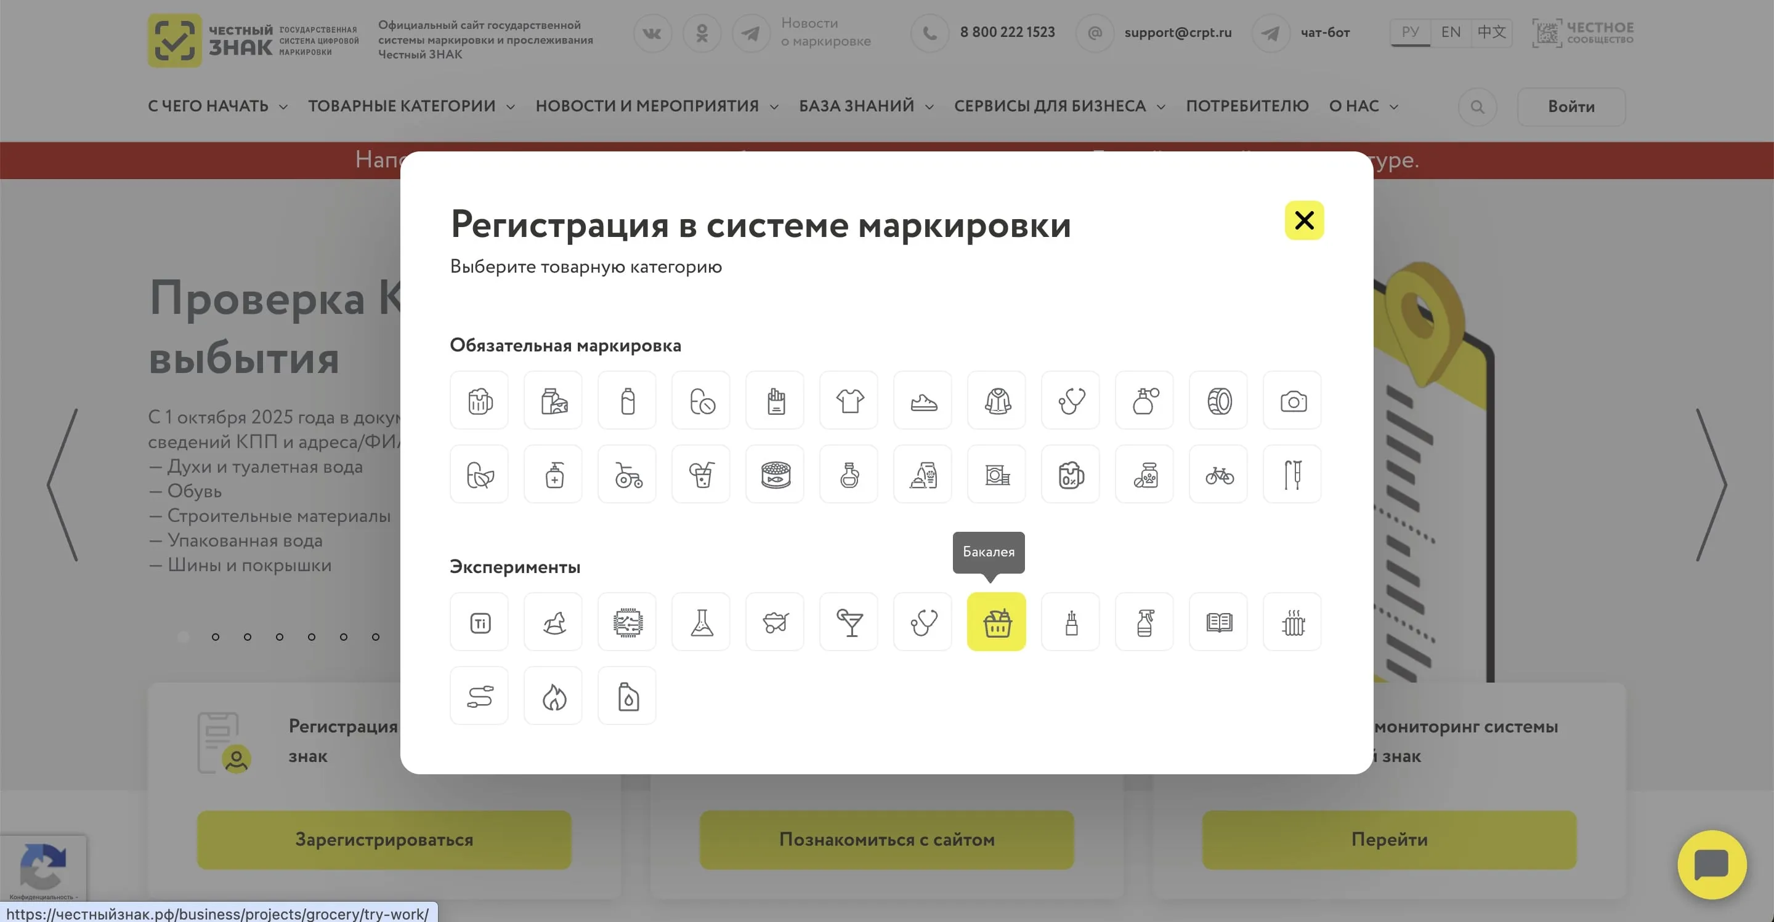Close the registration modal with X
This screenshot has width=1774, height=922.
point(1303,220)
